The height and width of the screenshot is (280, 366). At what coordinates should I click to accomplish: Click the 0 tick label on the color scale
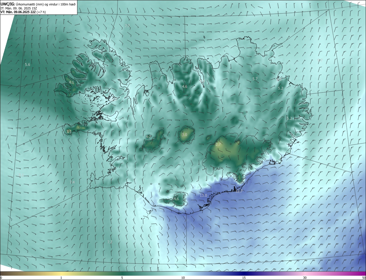[1, 278]
